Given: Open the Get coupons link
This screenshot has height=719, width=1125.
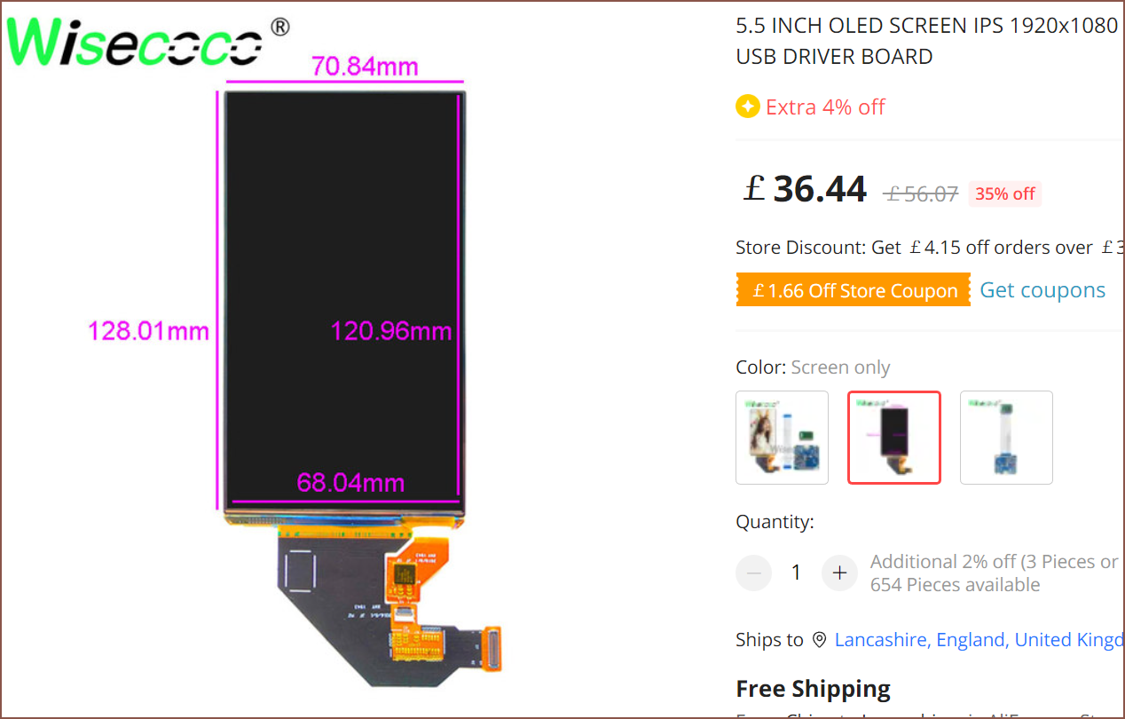Looking at the screenshot, I should pyautogui.click(x=1042, y=290).
